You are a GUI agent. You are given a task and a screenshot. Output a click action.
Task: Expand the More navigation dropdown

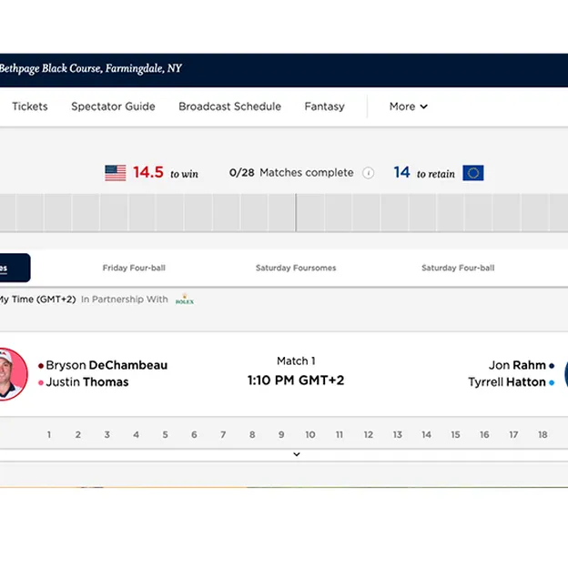pyautogui.click(x=408, y=106)
